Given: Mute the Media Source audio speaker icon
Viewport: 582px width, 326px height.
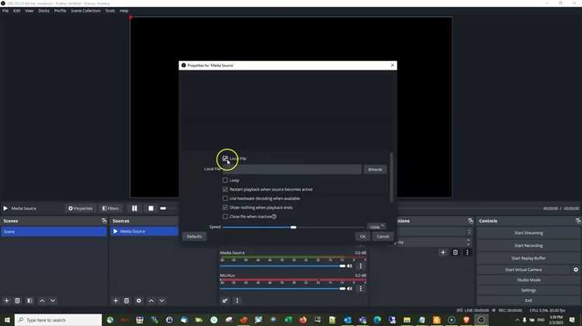Looking at the screenshot, I should [x=350, y=266].
